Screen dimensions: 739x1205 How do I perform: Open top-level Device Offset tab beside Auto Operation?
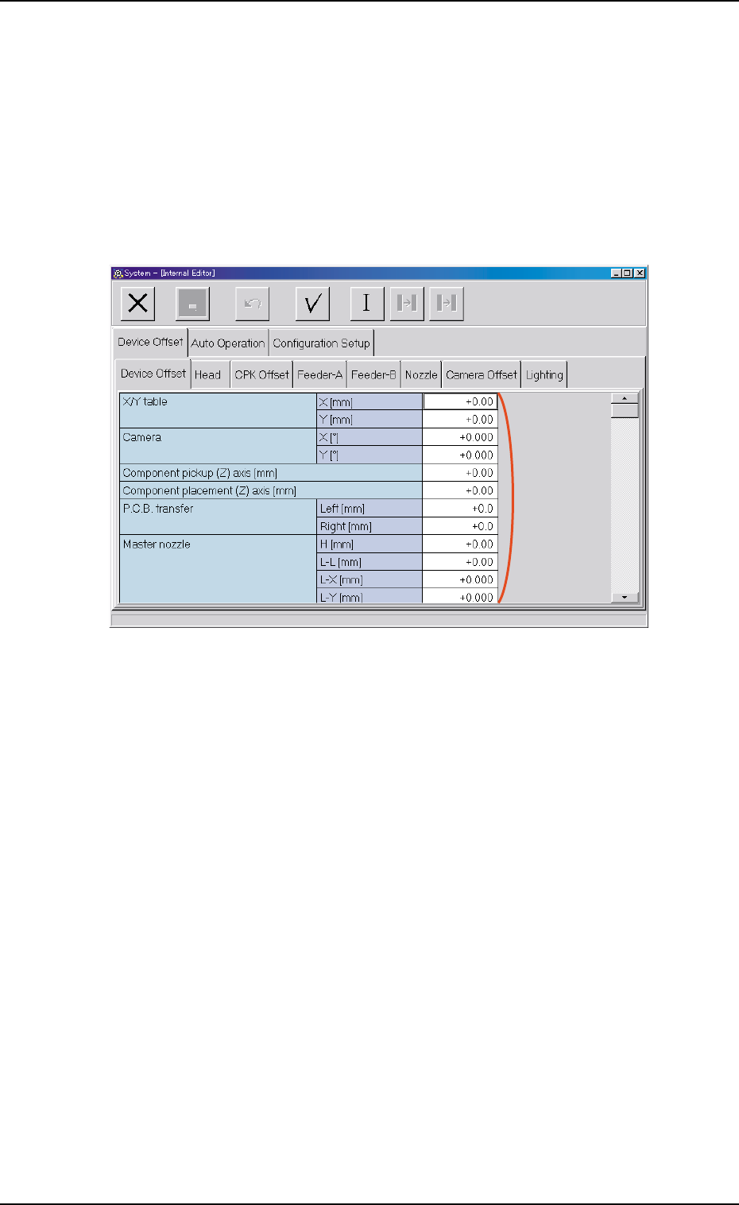pyautogui.click(x=150, y=343)
